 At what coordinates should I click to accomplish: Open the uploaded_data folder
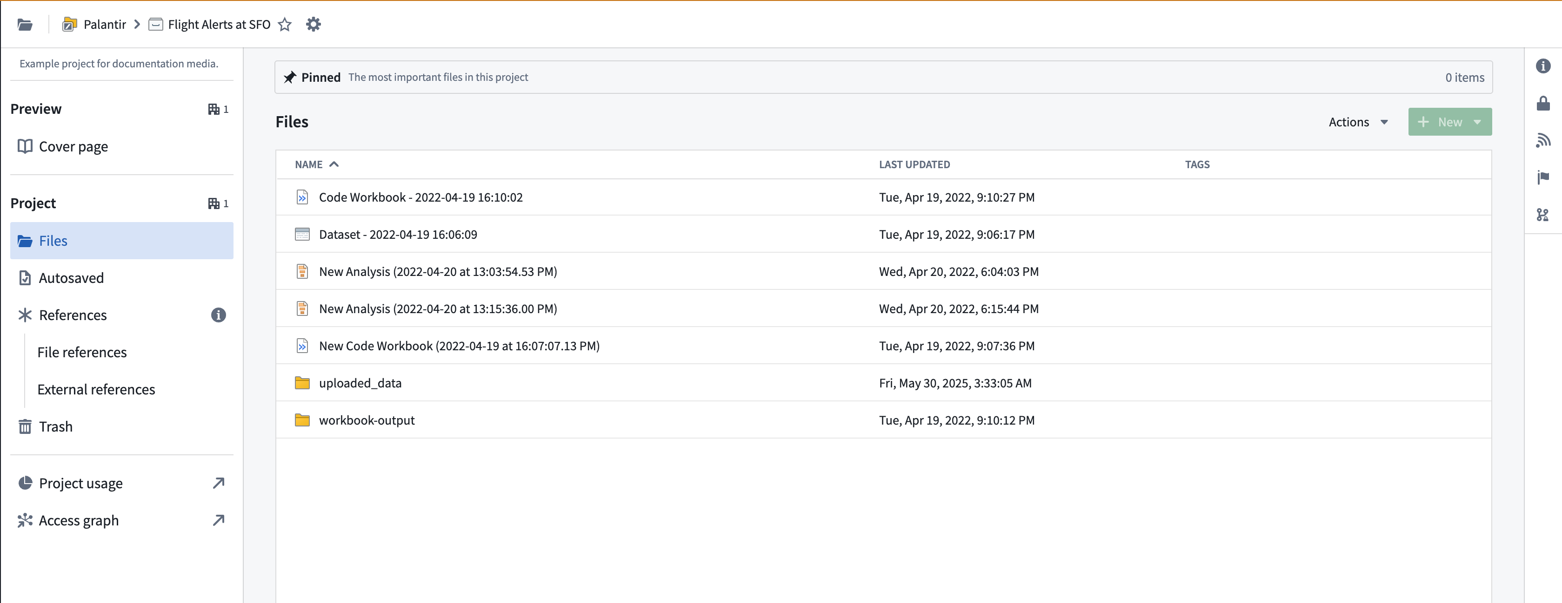click(360, 383)
